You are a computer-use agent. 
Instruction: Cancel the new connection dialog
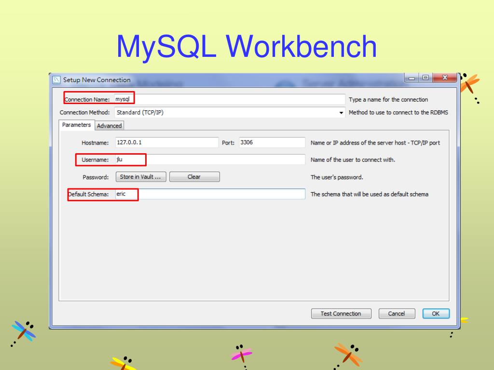397,314
